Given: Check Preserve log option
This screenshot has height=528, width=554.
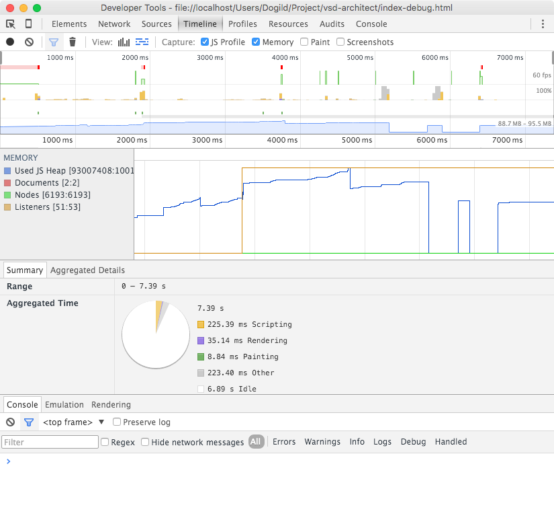Looking at the screenshot, I should pos(117,422).
